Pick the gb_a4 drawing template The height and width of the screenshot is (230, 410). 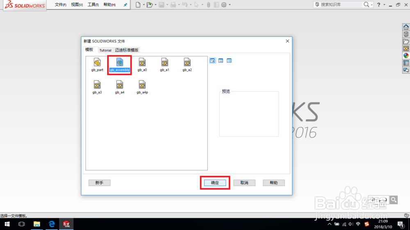click(119, 87)
